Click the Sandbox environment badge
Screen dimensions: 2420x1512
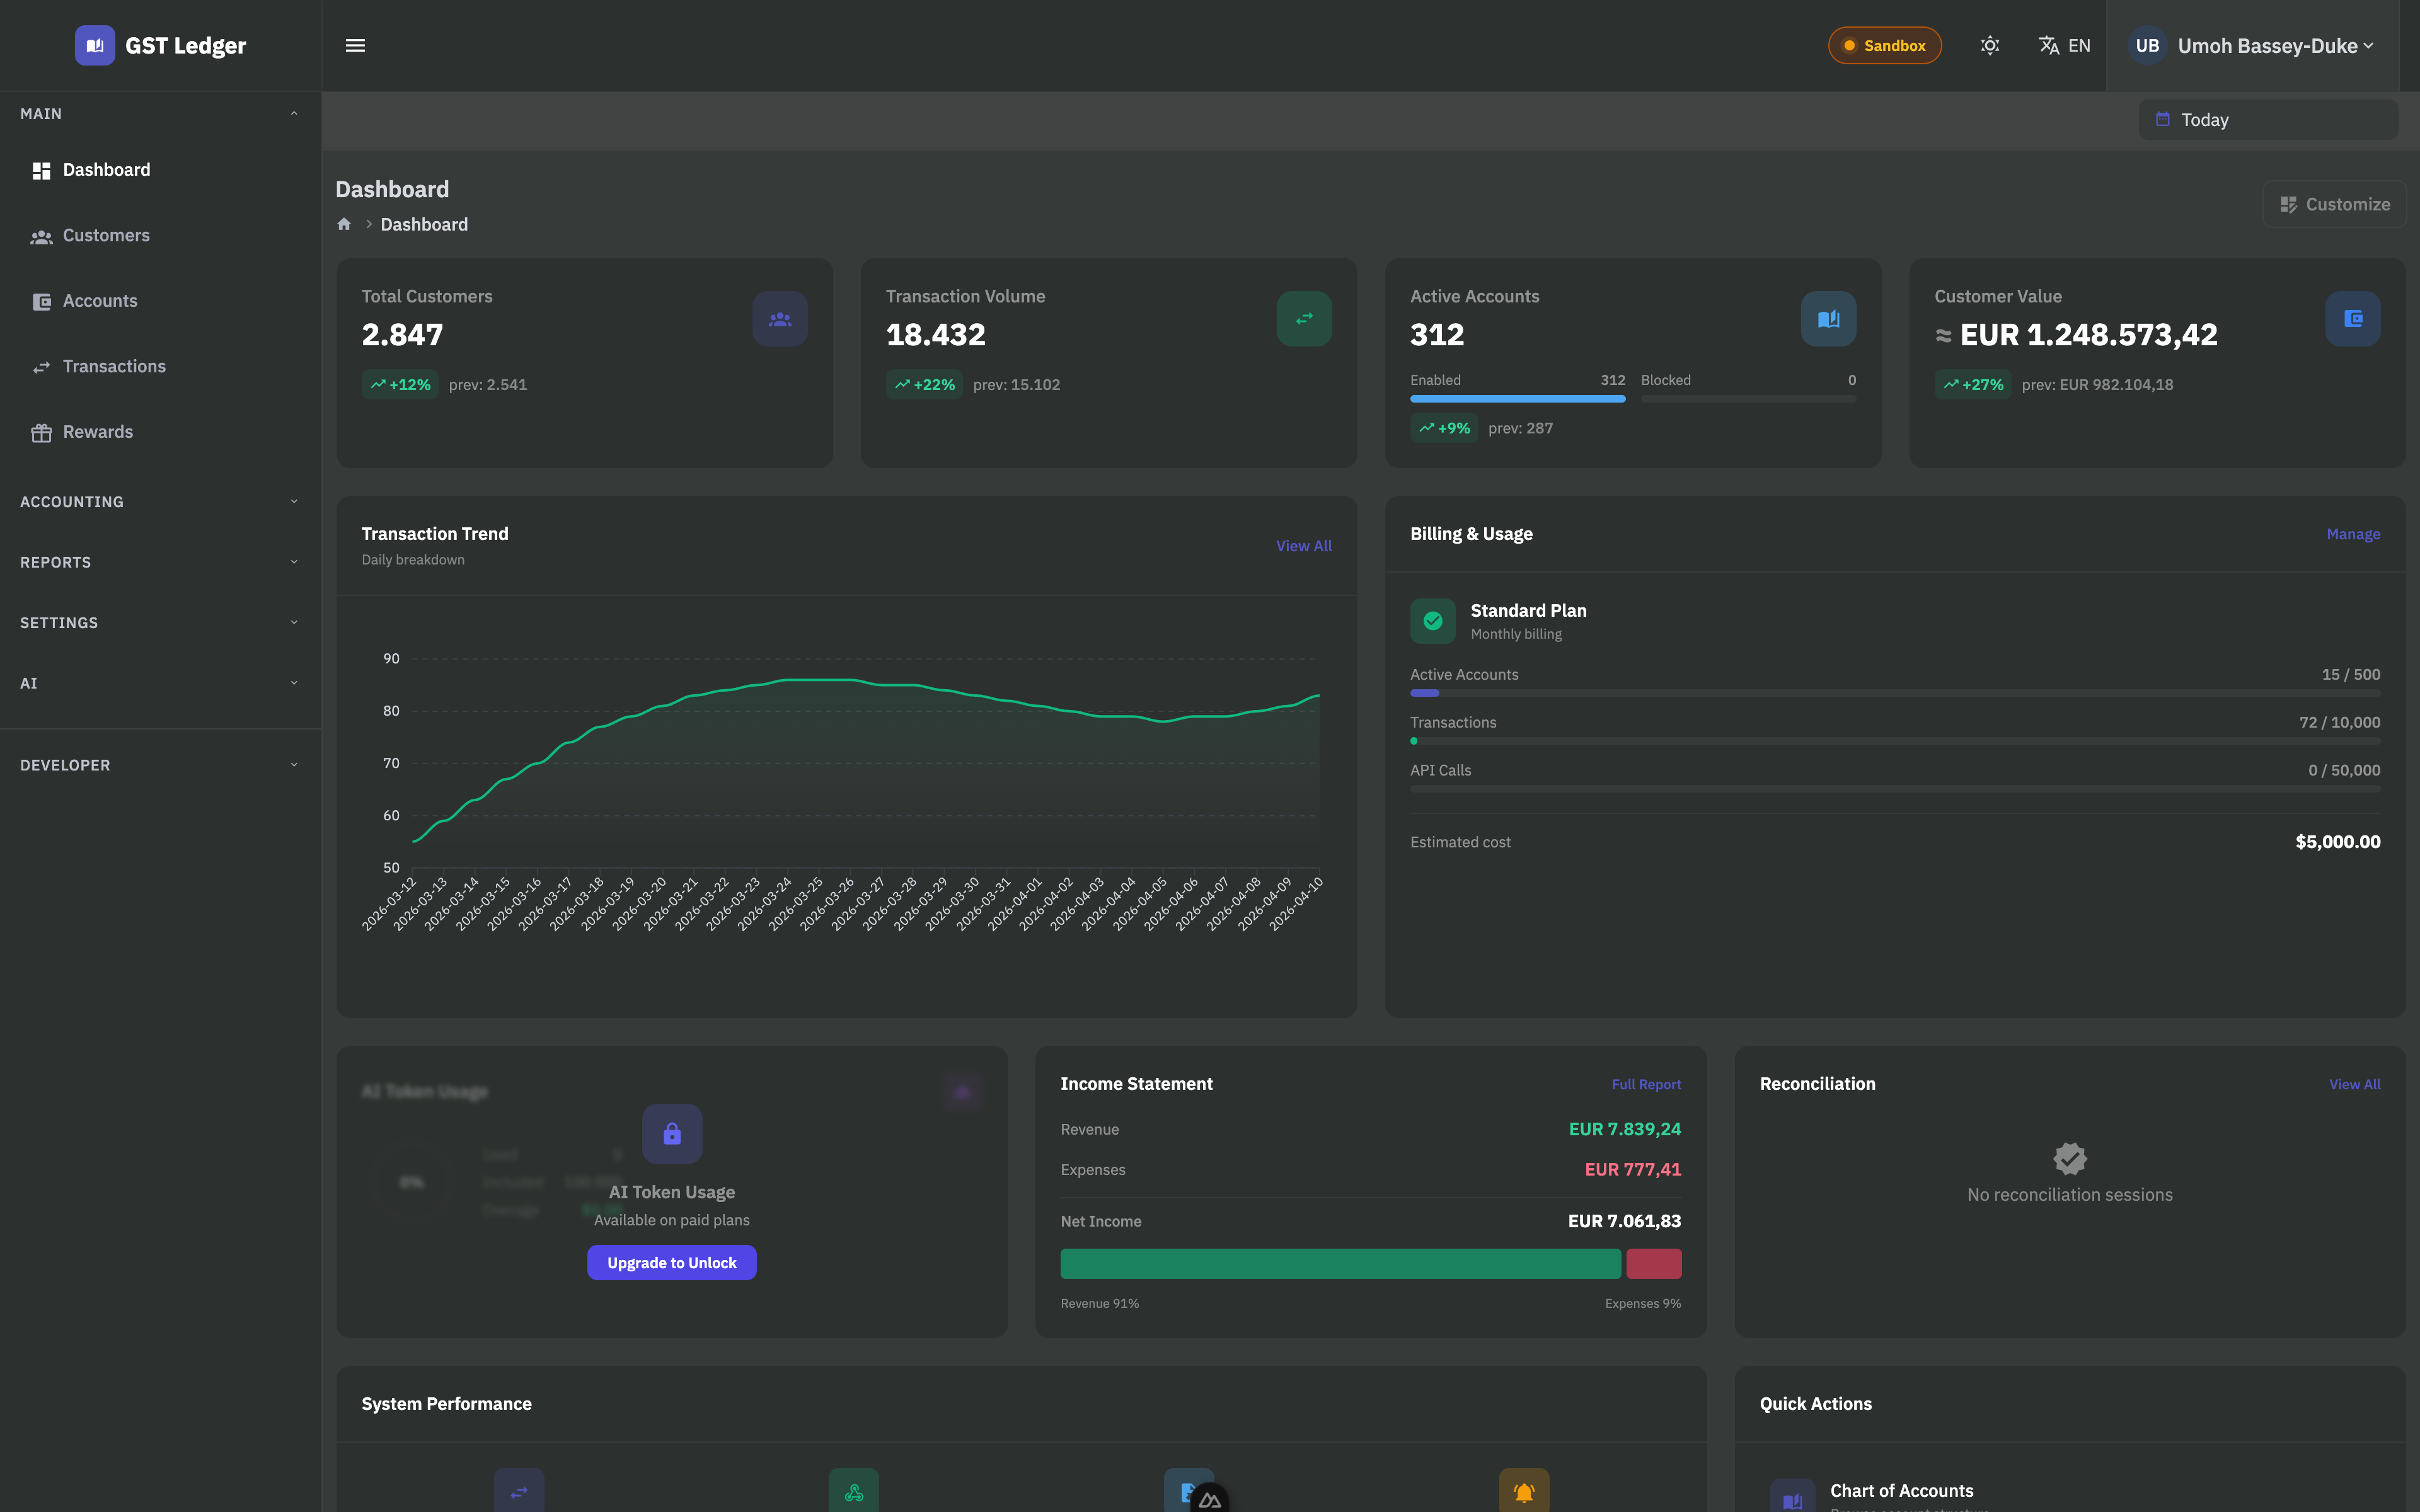coord(1884,45)
